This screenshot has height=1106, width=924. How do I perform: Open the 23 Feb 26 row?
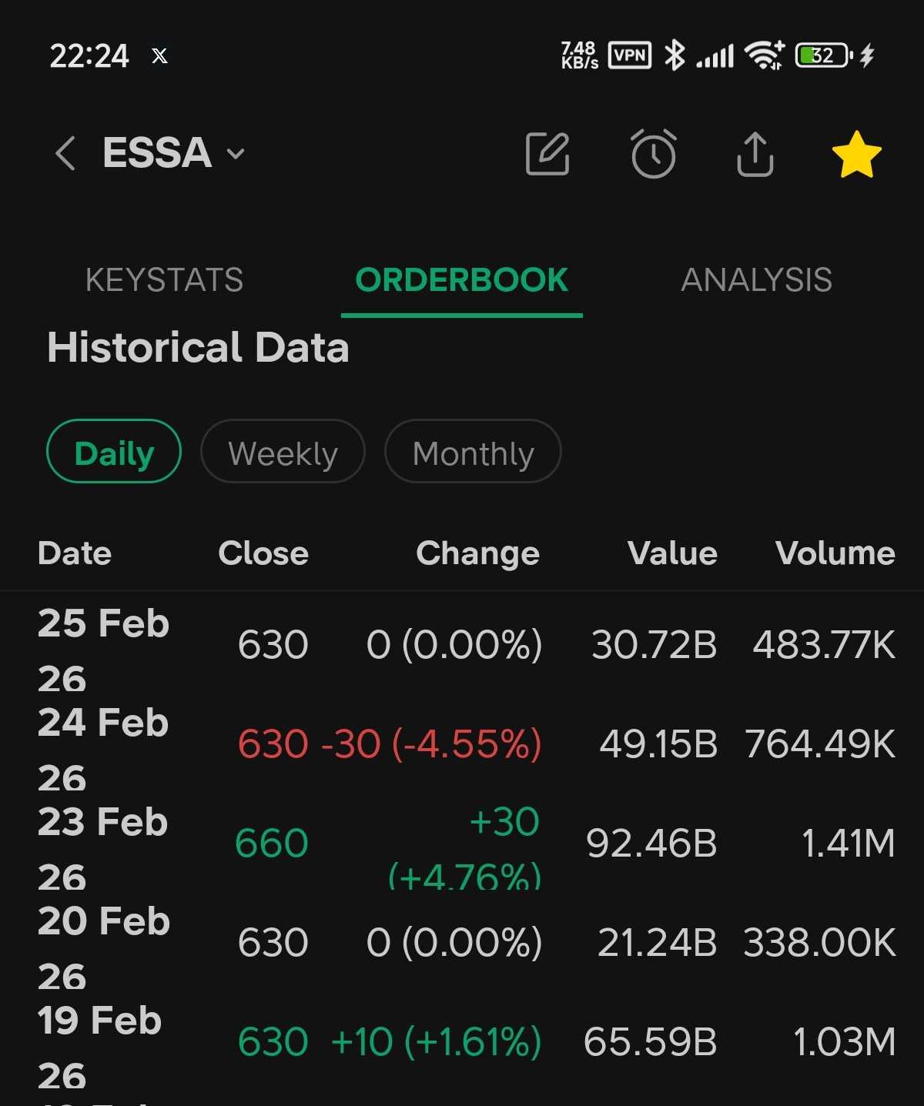462,844
